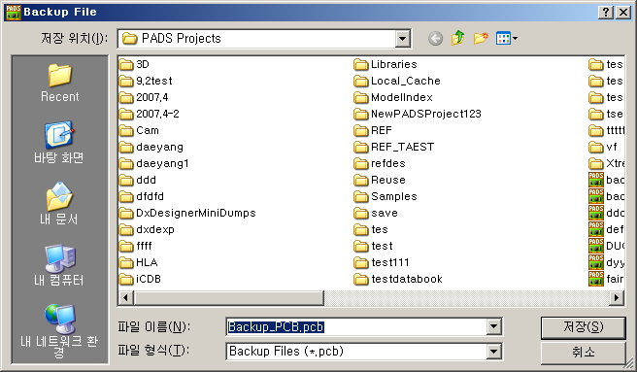Select the tes folder in middle column

[x=371, y=229]
